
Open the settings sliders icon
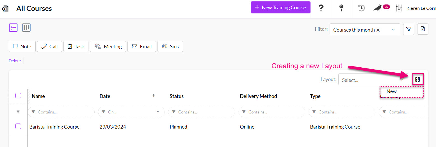(399, 8)
